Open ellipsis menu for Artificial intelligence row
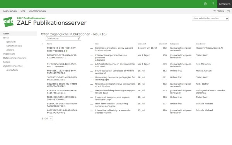This screenshot has width=232, height=145. pyautogui.click(x=92, y=65)
